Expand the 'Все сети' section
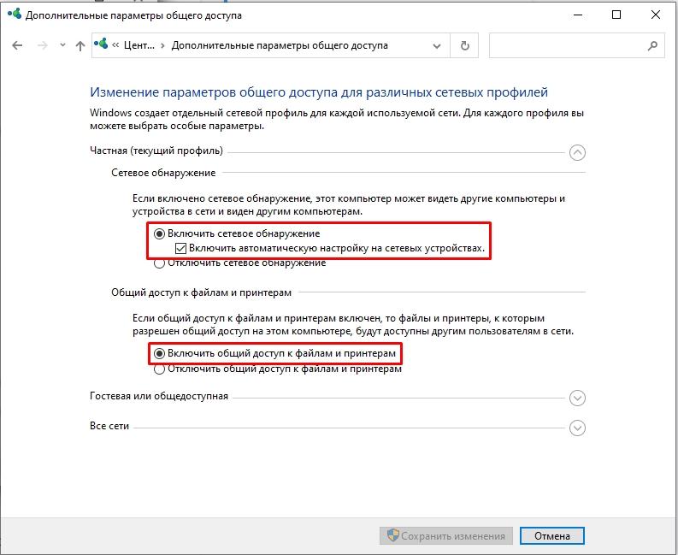This screenshot has width=678, height=555. click(577, 428)
